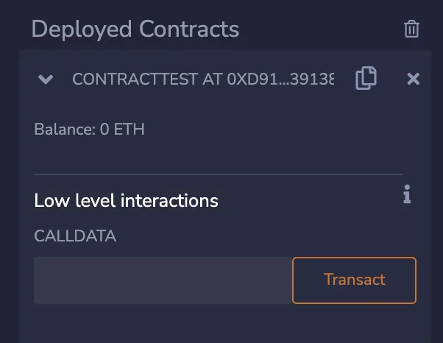Show help via the "i" icon
The width and height of the screenshot is (443, 343).
click(406, 195)
